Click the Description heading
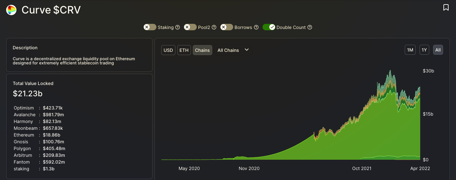456x180 pixels. [x=25, y=48]
